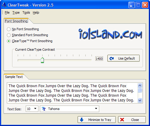
Task: Click the ClearTweak app icon in title bar
Action: click(4, 5)
